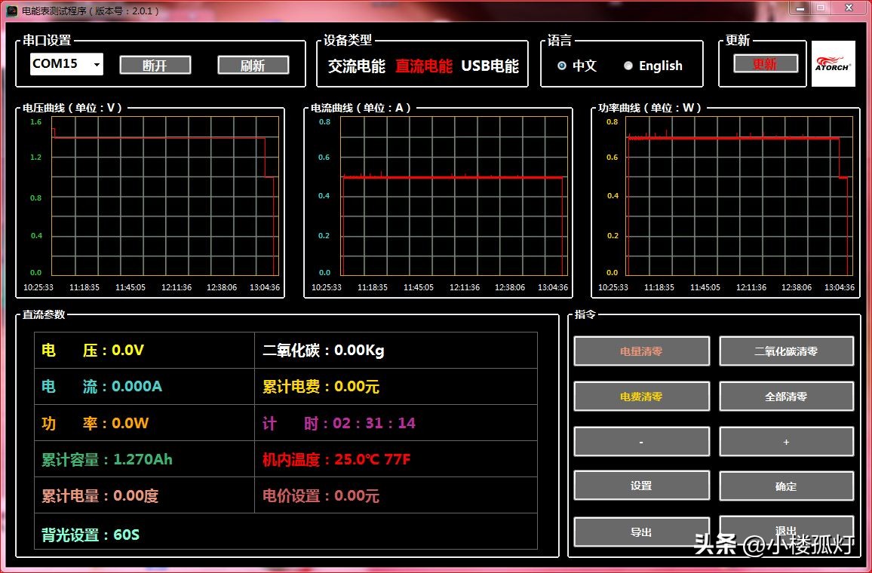Click inside the voltage curve chart
This screenshot has width=872, height=573.
[165, 195]
